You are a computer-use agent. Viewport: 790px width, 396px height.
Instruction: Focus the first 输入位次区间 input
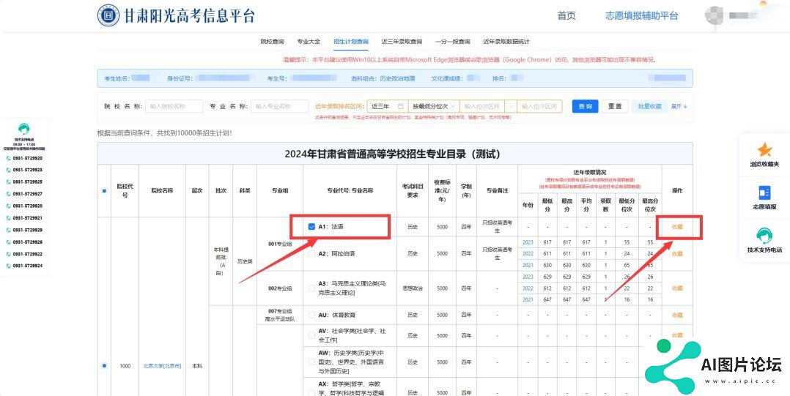pos(482,106)
